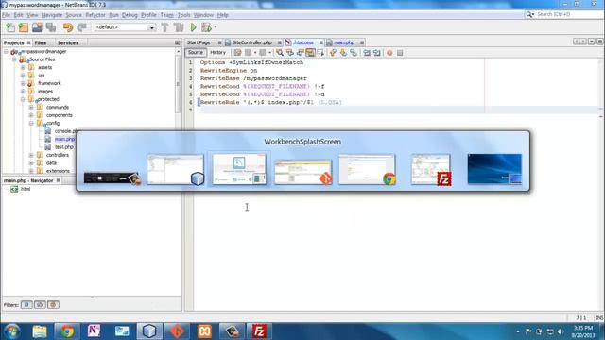Switch to the Source view button
605x340 pixels.
(196, 53)
